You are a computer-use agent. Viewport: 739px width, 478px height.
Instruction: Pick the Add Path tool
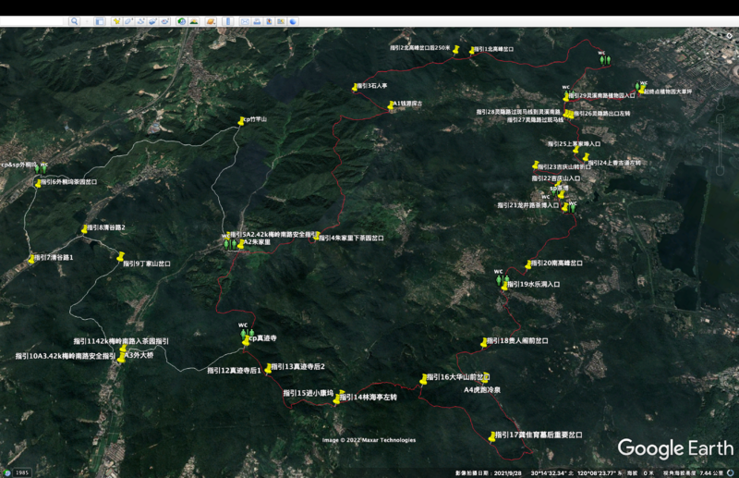(x=140, y=21)
